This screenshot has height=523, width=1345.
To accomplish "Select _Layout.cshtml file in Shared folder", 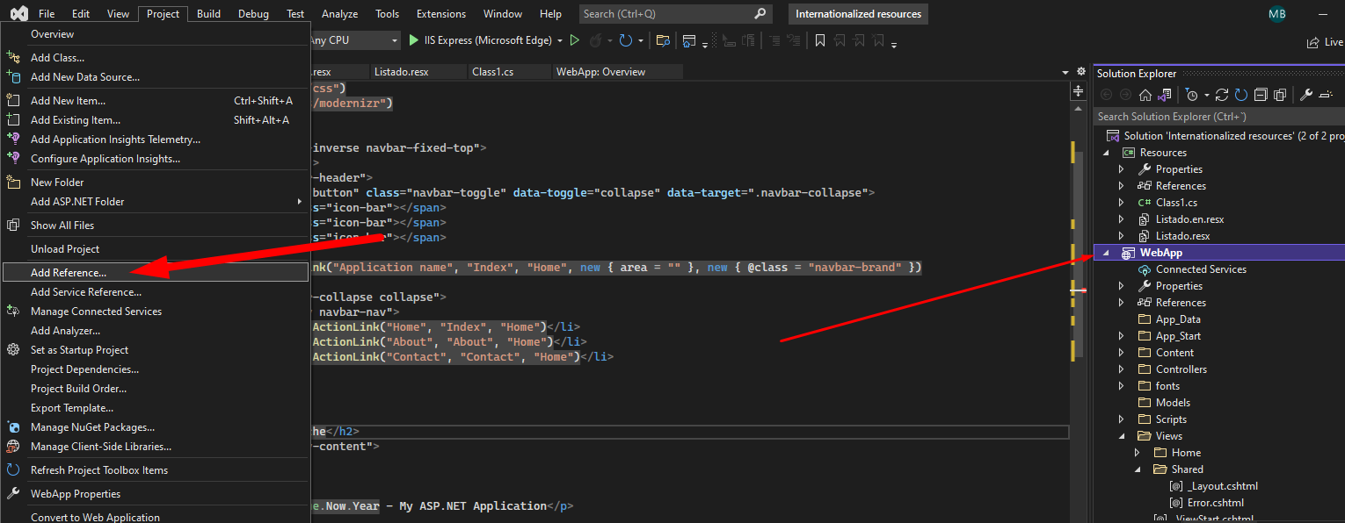I will pos(1222,486).
